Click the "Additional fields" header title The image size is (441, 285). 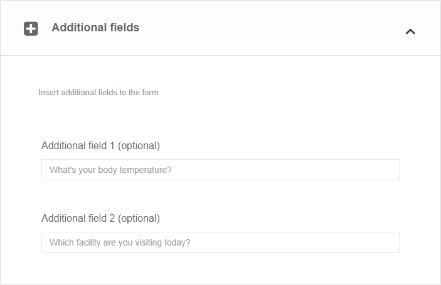coord(95,28)
